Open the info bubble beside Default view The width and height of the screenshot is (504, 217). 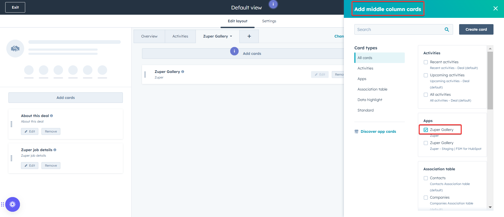273,4
